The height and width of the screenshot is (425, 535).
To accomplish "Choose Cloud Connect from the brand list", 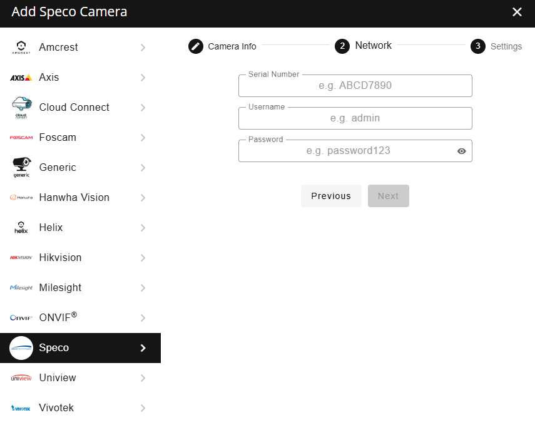I will 80,108.
